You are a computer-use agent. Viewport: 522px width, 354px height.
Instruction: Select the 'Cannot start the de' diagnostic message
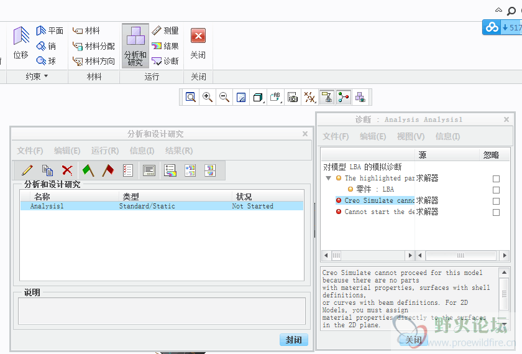[x=375, y=212]
